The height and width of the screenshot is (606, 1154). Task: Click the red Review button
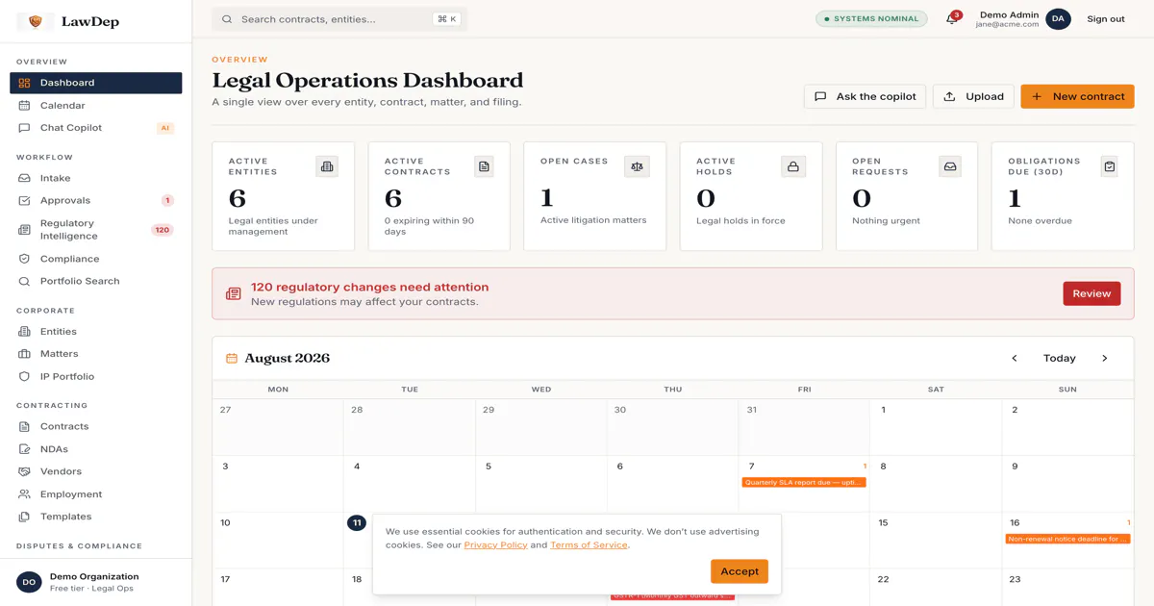(1091, 293)
